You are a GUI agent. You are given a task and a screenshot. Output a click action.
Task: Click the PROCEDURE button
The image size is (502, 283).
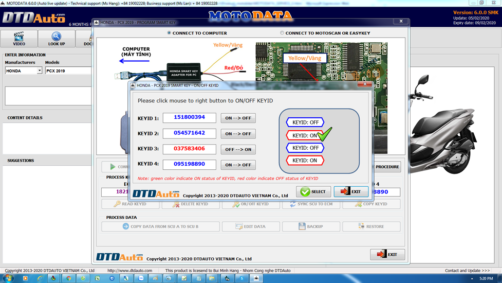(387, 167)
